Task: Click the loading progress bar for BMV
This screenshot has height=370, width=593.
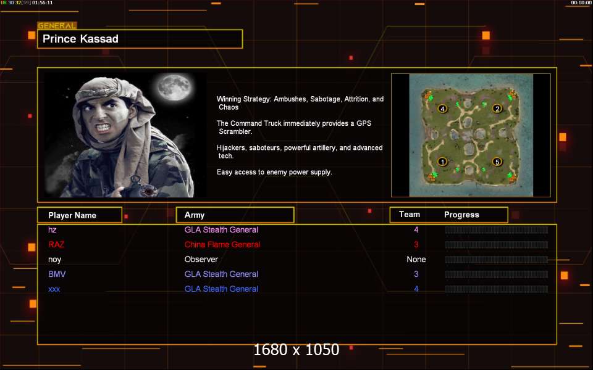Action: (497, 274)
